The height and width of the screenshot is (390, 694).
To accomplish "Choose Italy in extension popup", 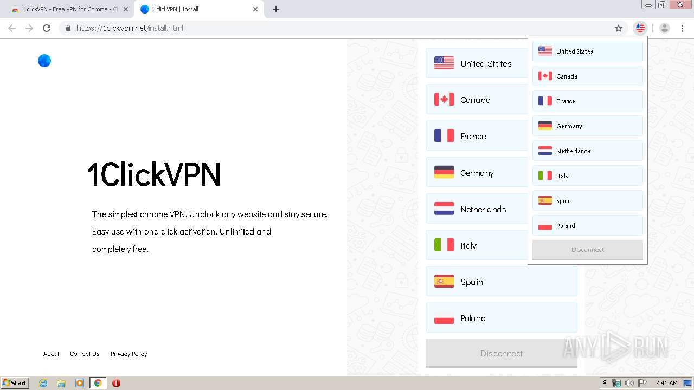I will (588, 175).
